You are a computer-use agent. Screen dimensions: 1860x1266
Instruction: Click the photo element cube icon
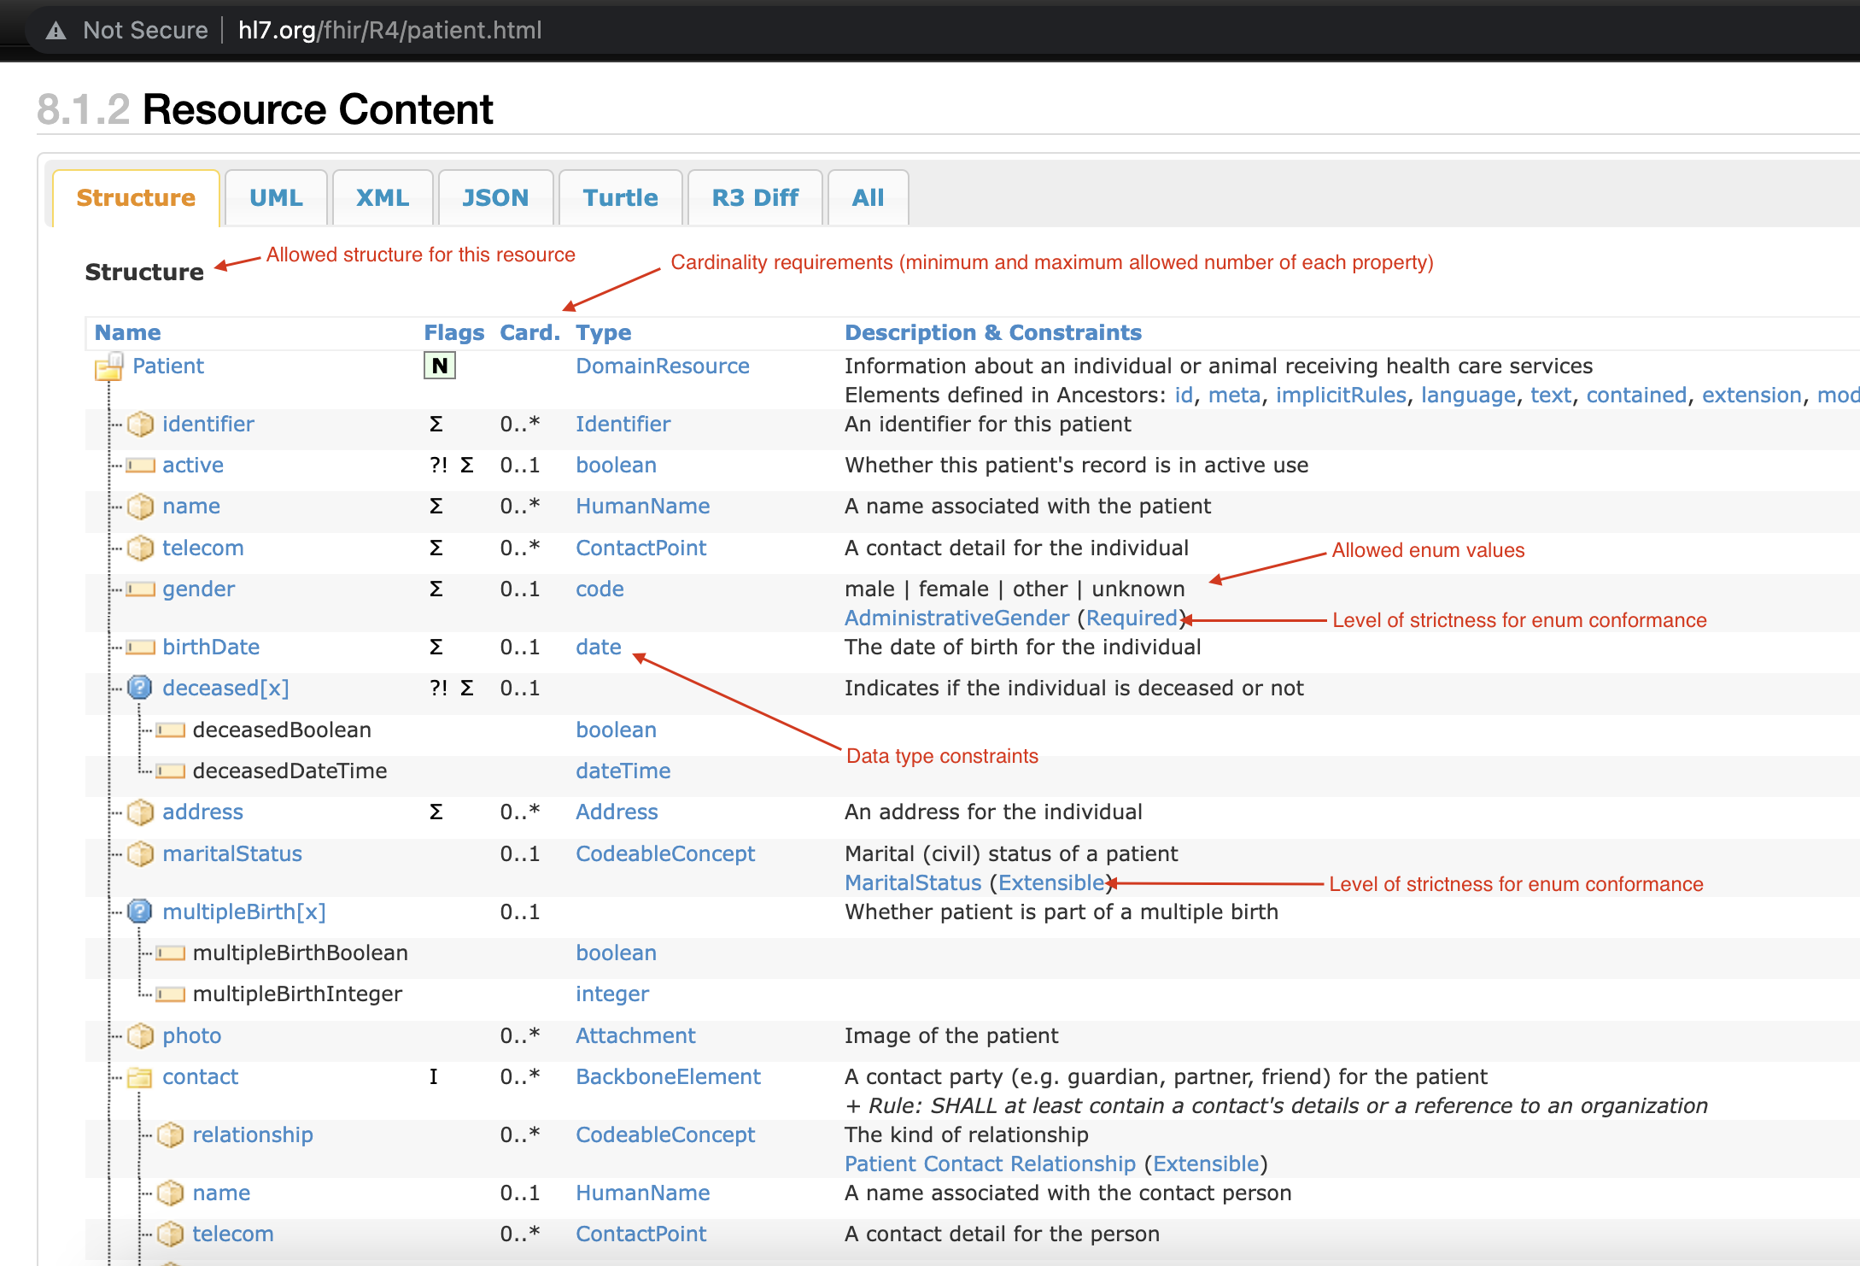point(140,1036)
